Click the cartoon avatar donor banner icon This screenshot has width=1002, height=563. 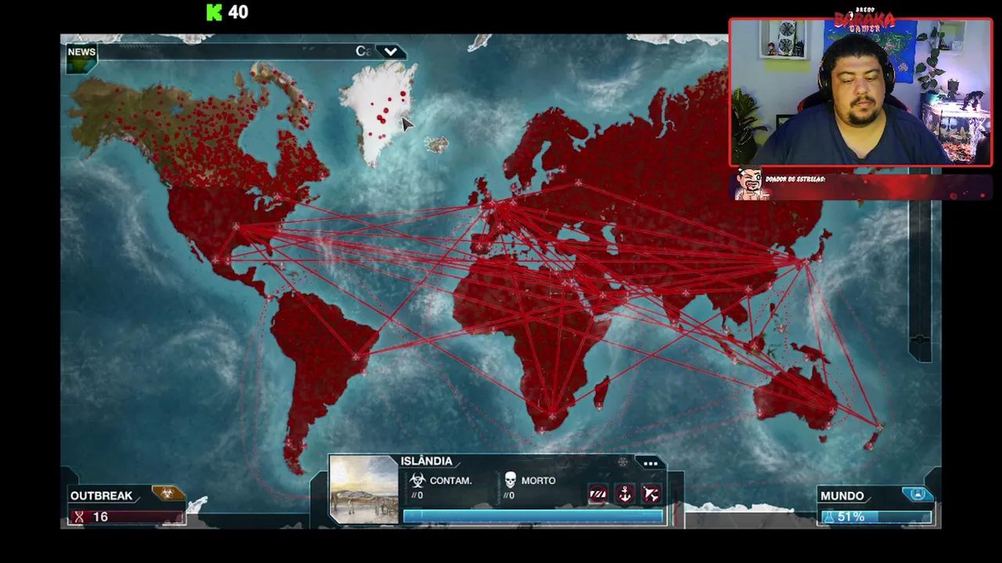tap(750, 185)
